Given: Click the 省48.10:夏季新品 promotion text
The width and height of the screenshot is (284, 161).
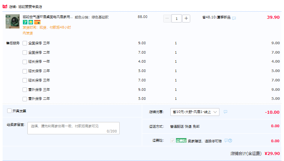Looking at the screenshot, I should (x=216, y=17).
